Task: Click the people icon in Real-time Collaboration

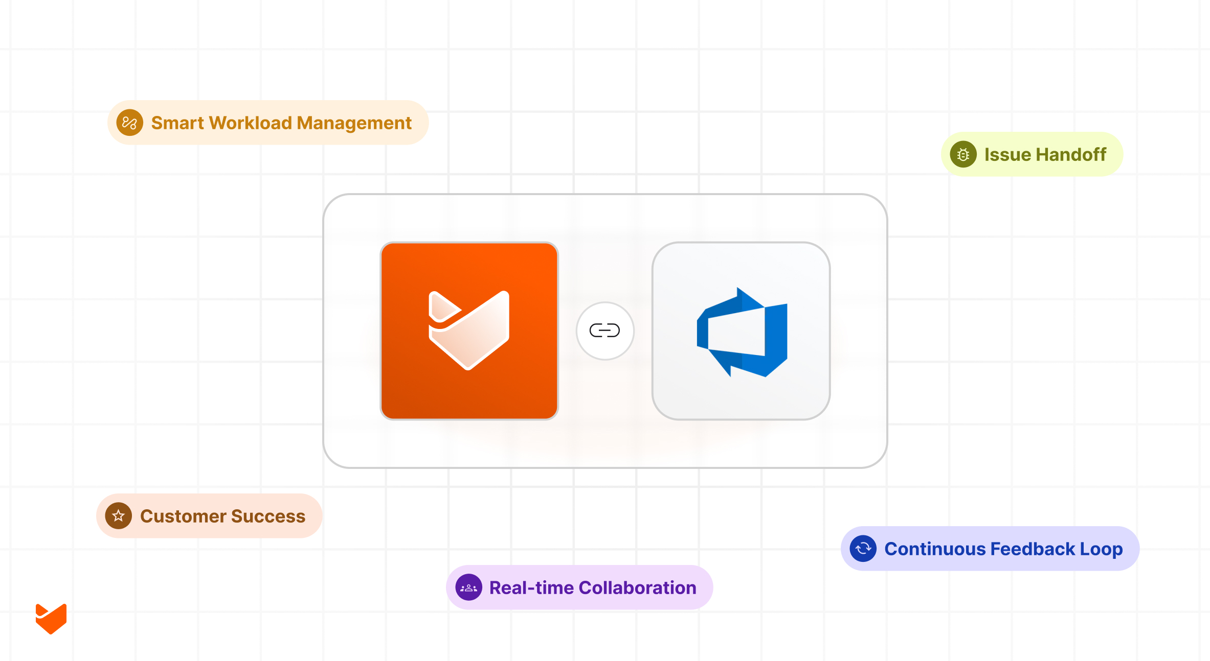Action: click(x=468, y=587)
